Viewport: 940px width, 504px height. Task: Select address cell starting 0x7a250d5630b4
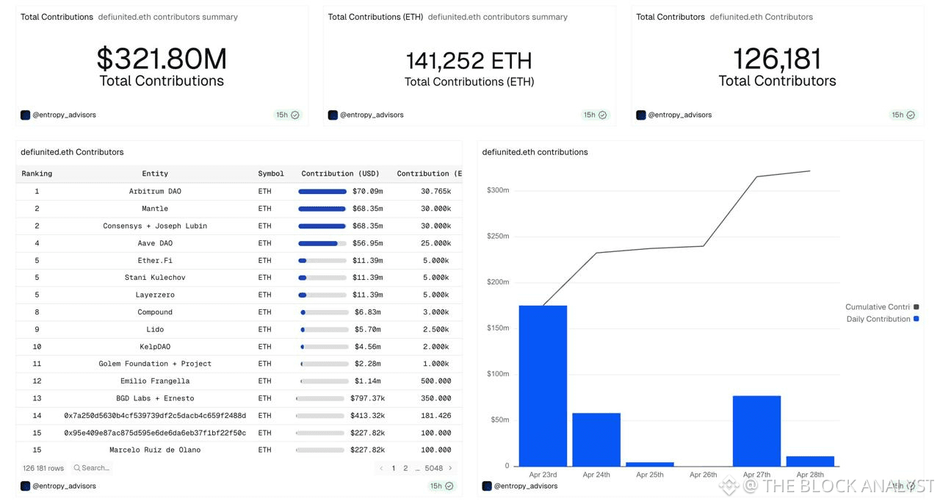[155, 416]
